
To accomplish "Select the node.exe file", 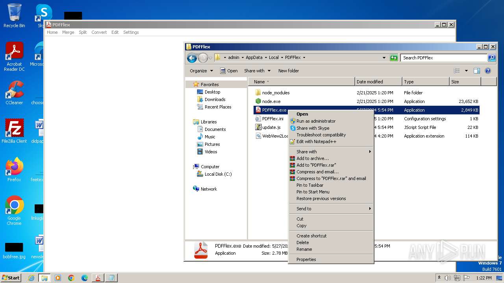I will 271,101.
